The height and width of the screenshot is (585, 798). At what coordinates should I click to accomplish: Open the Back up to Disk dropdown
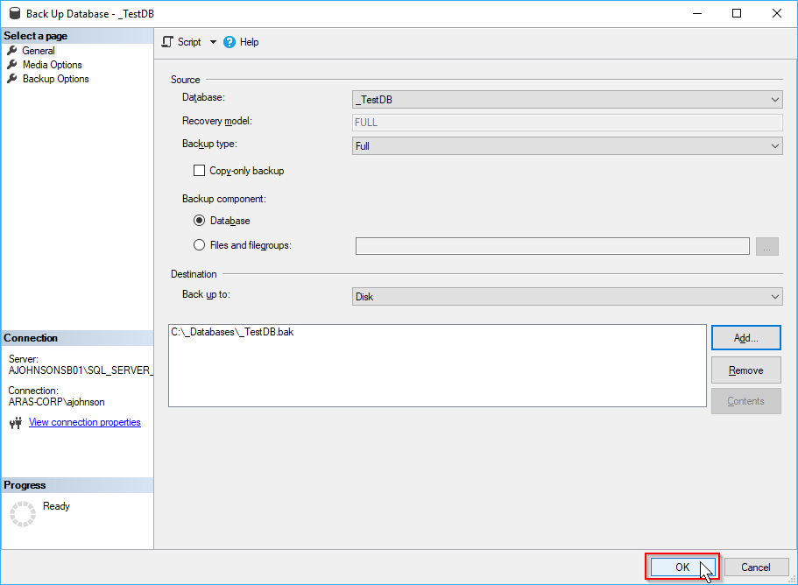tap(567, 297)
